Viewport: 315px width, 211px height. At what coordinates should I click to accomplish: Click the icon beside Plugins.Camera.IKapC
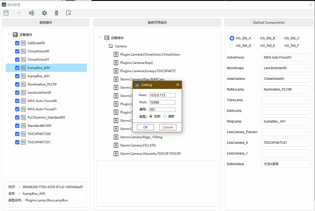click(x=116, y=63)
